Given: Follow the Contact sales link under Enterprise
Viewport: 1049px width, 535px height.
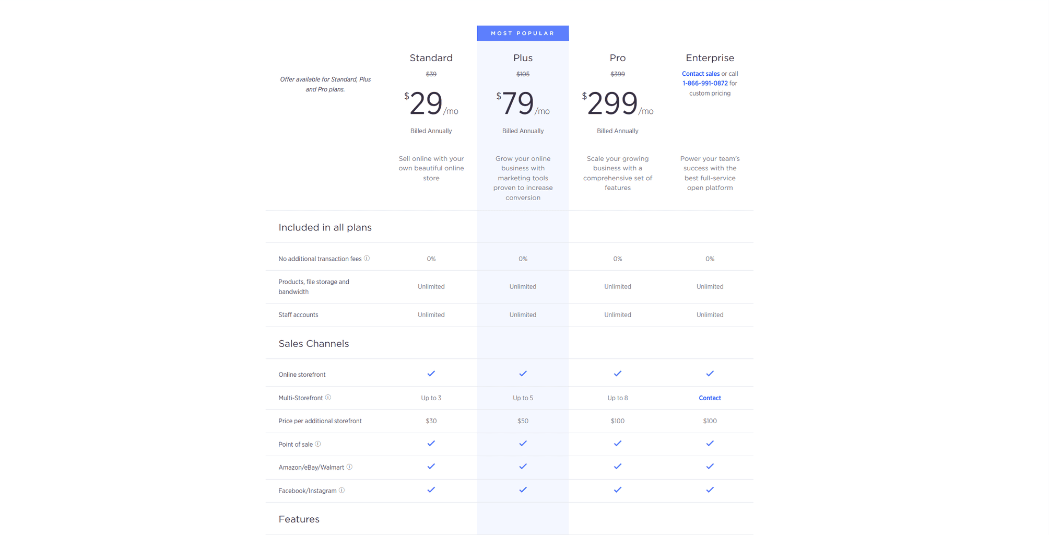Looking at the screenshot, I should 701,74.
